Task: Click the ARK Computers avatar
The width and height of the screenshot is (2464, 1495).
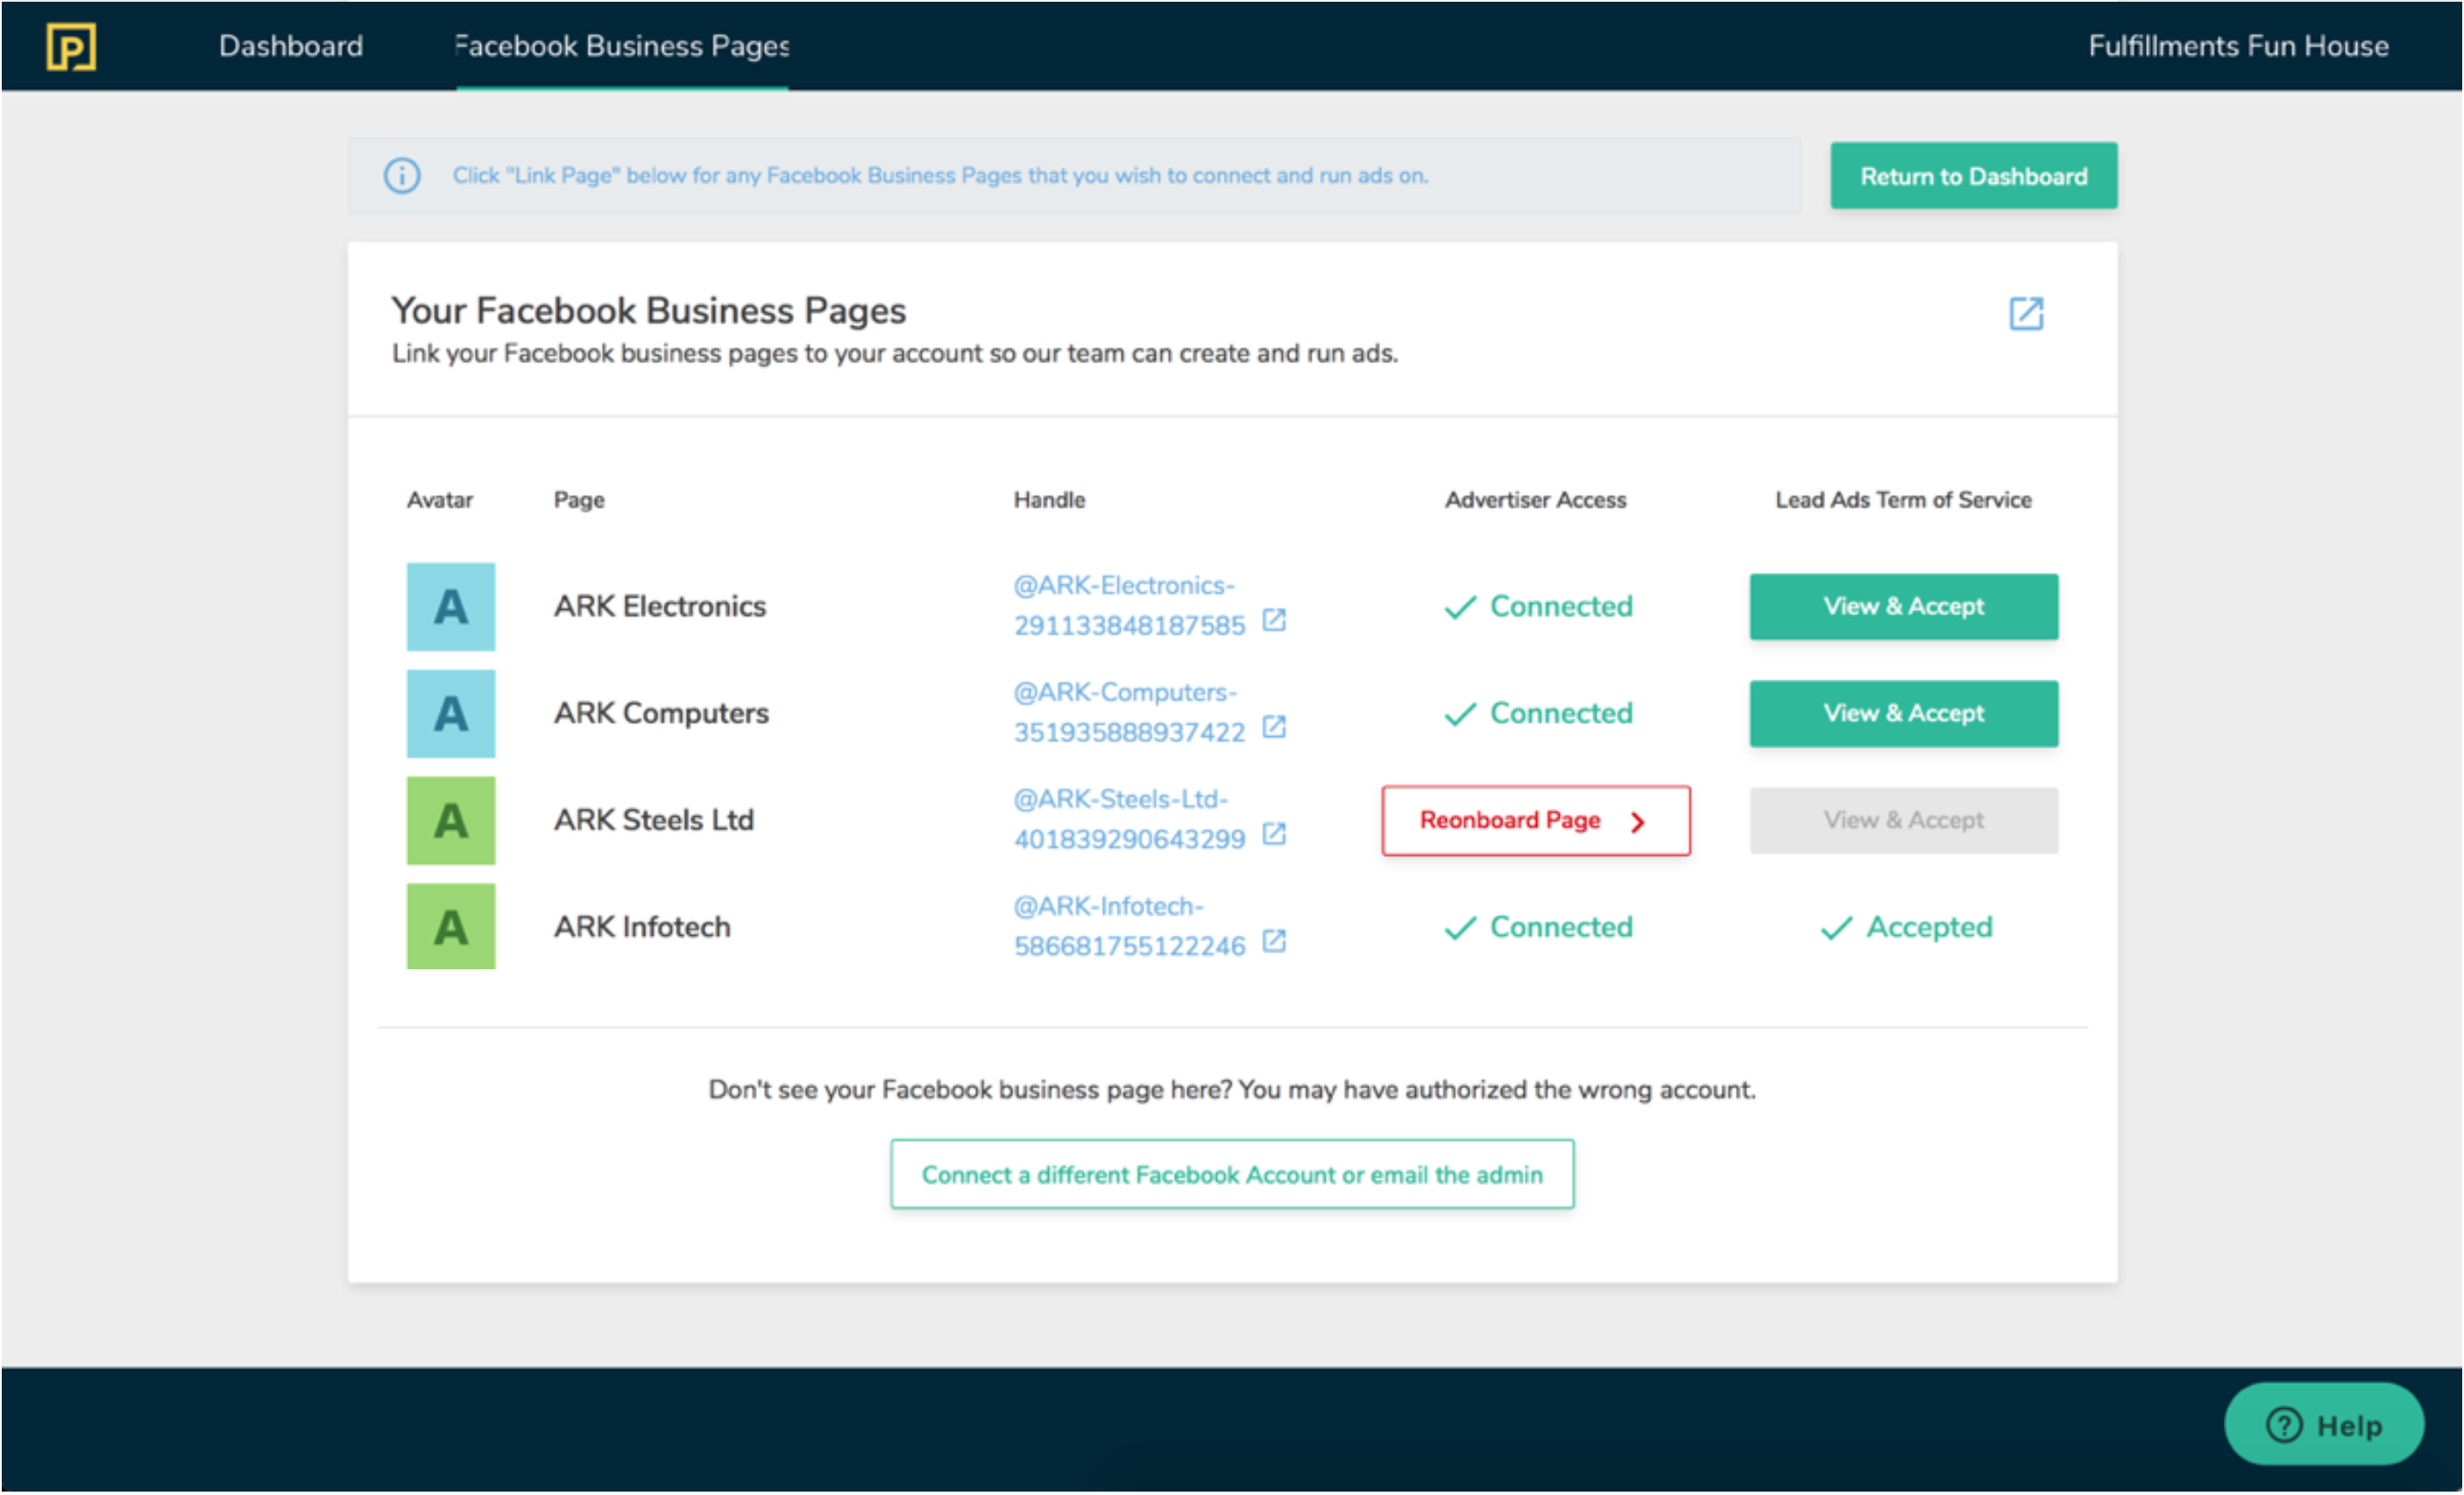Action: (x=450, y=714)
